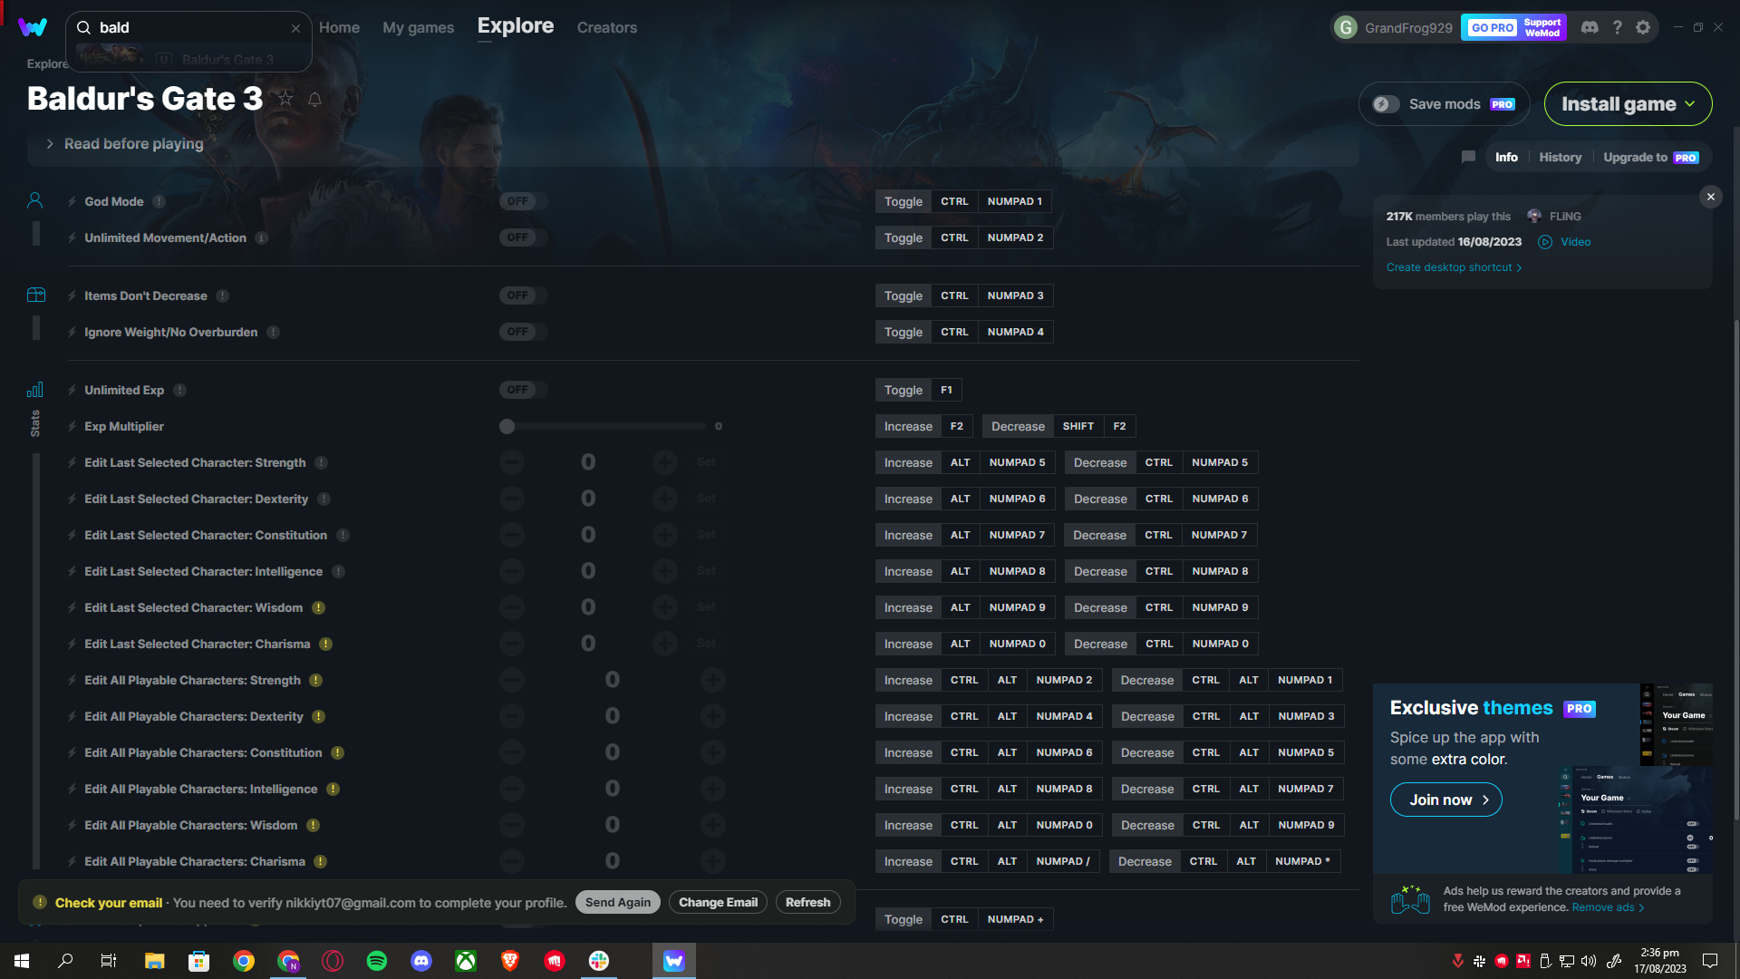Click the Remove ads link

1608,907
